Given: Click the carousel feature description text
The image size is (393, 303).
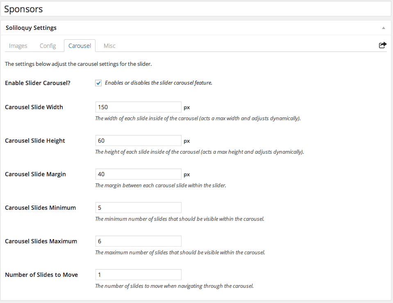Looking at the screenshot, I should pos(159,83).
